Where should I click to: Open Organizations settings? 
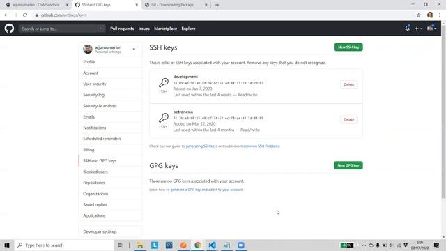click(110, 194)
